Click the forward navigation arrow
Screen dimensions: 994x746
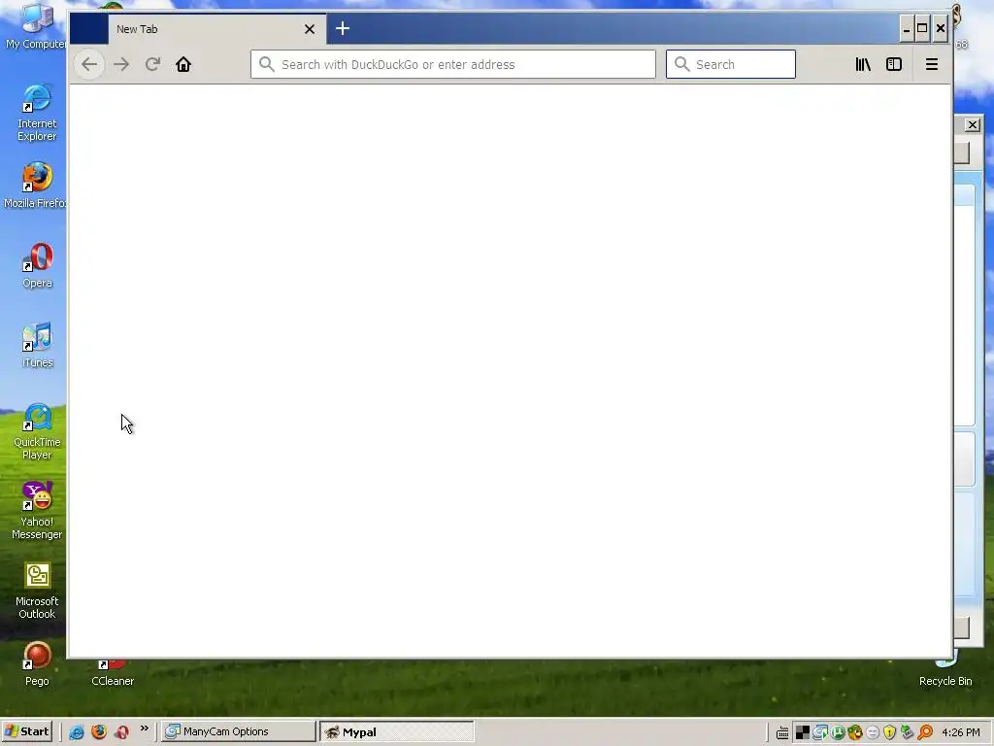[x=121, y=64]
